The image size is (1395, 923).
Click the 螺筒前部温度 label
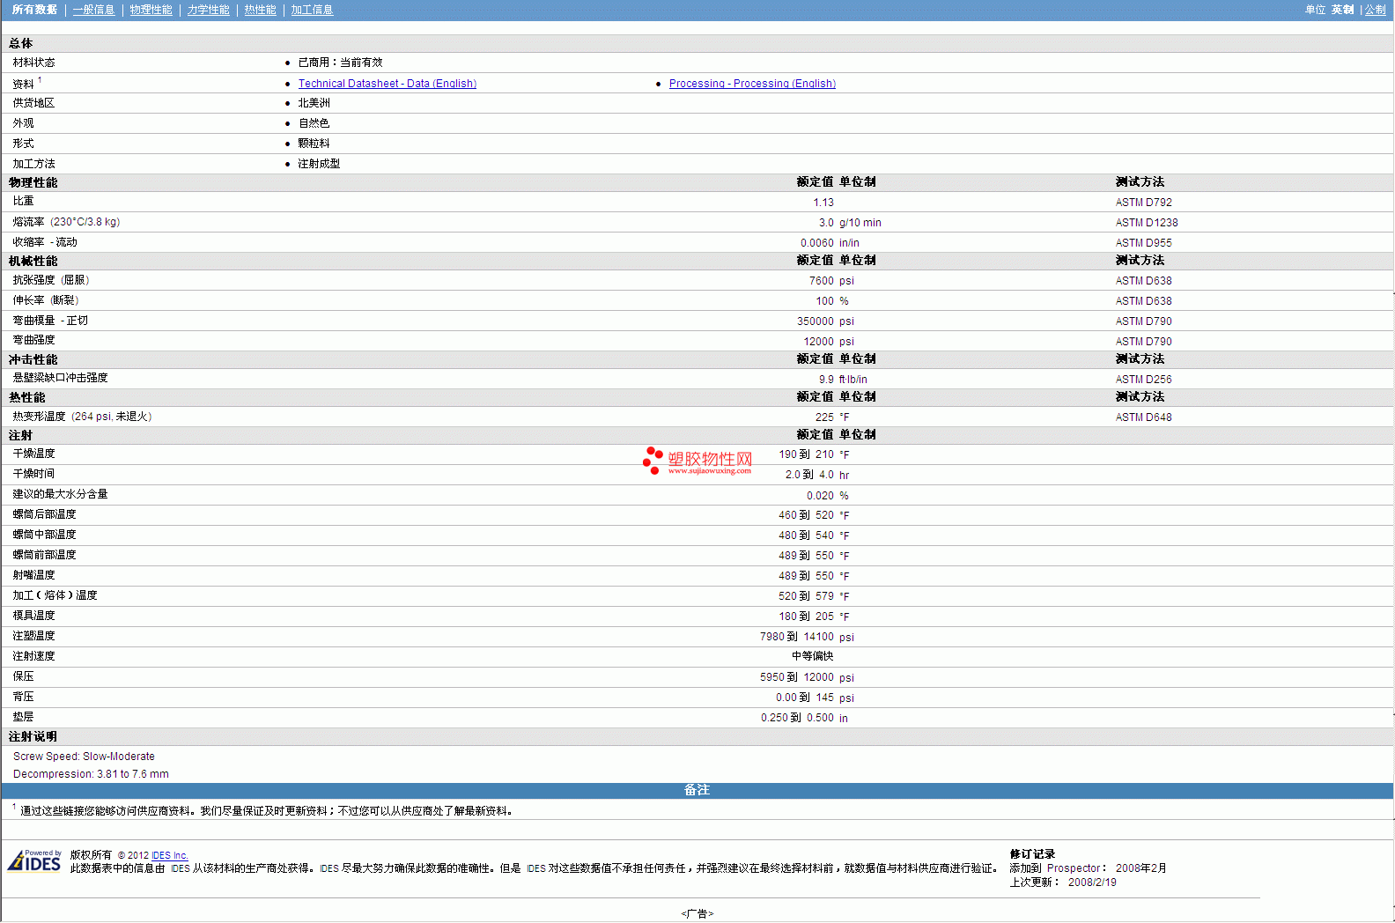[44, 555]
